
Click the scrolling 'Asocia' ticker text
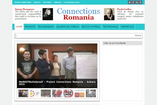coord(138,35)
